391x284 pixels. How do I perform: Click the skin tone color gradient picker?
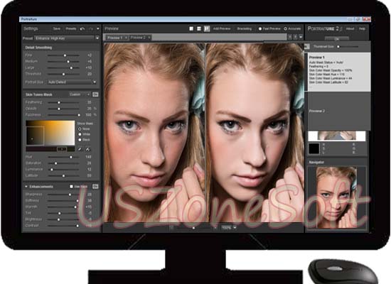tap(50, 133)
